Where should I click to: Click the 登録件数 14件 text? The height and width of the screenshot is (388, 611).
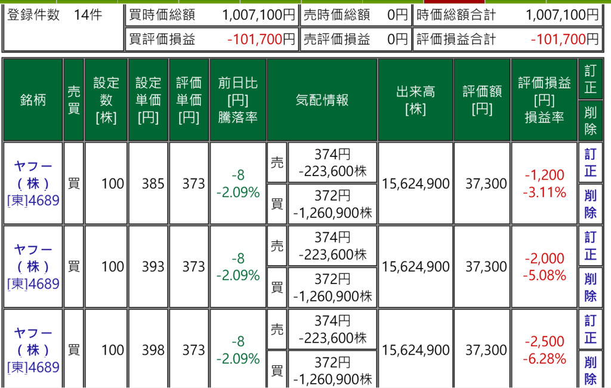(54, 15)
